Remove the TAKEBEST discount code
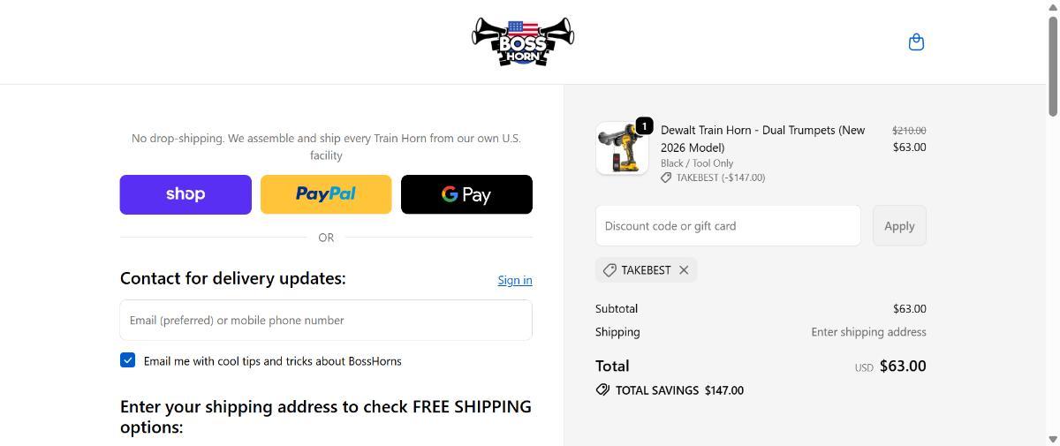 pos(684,270)
